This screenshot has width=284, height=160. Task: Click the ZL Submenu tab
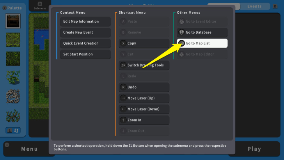(x=40, y=6)
